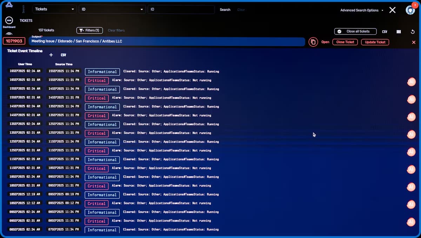This screenshot has width=421, height=238.
Task: Expand the ID search field dropdown
Action: click(x=112, y=9)
